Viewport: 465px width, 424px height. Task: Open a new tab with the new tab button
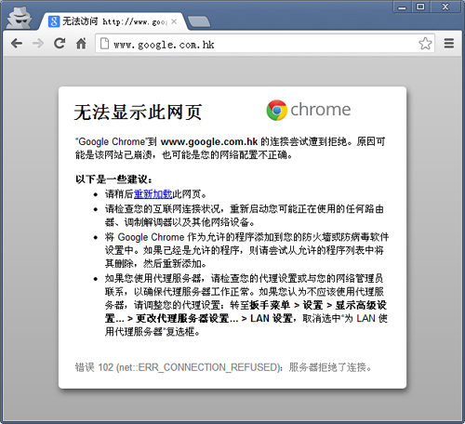pyautogui.click(x=199, y=21)
